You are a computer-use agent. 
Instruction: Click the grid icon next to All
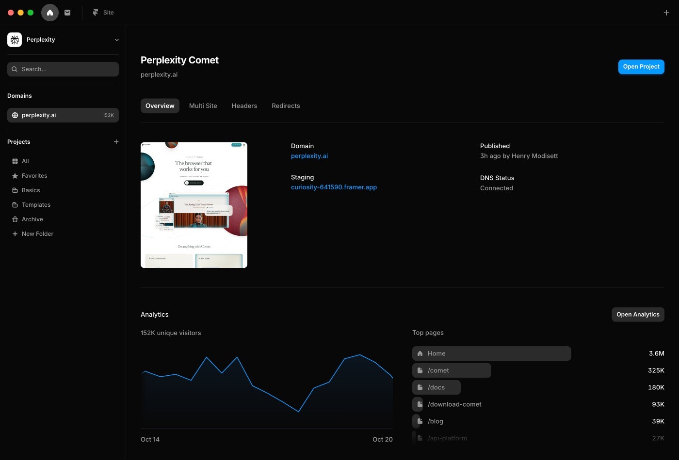coord(15,161)
